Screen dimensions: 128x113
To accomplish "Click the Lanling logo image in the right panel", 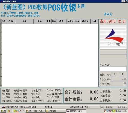I will tap(113, 37).
